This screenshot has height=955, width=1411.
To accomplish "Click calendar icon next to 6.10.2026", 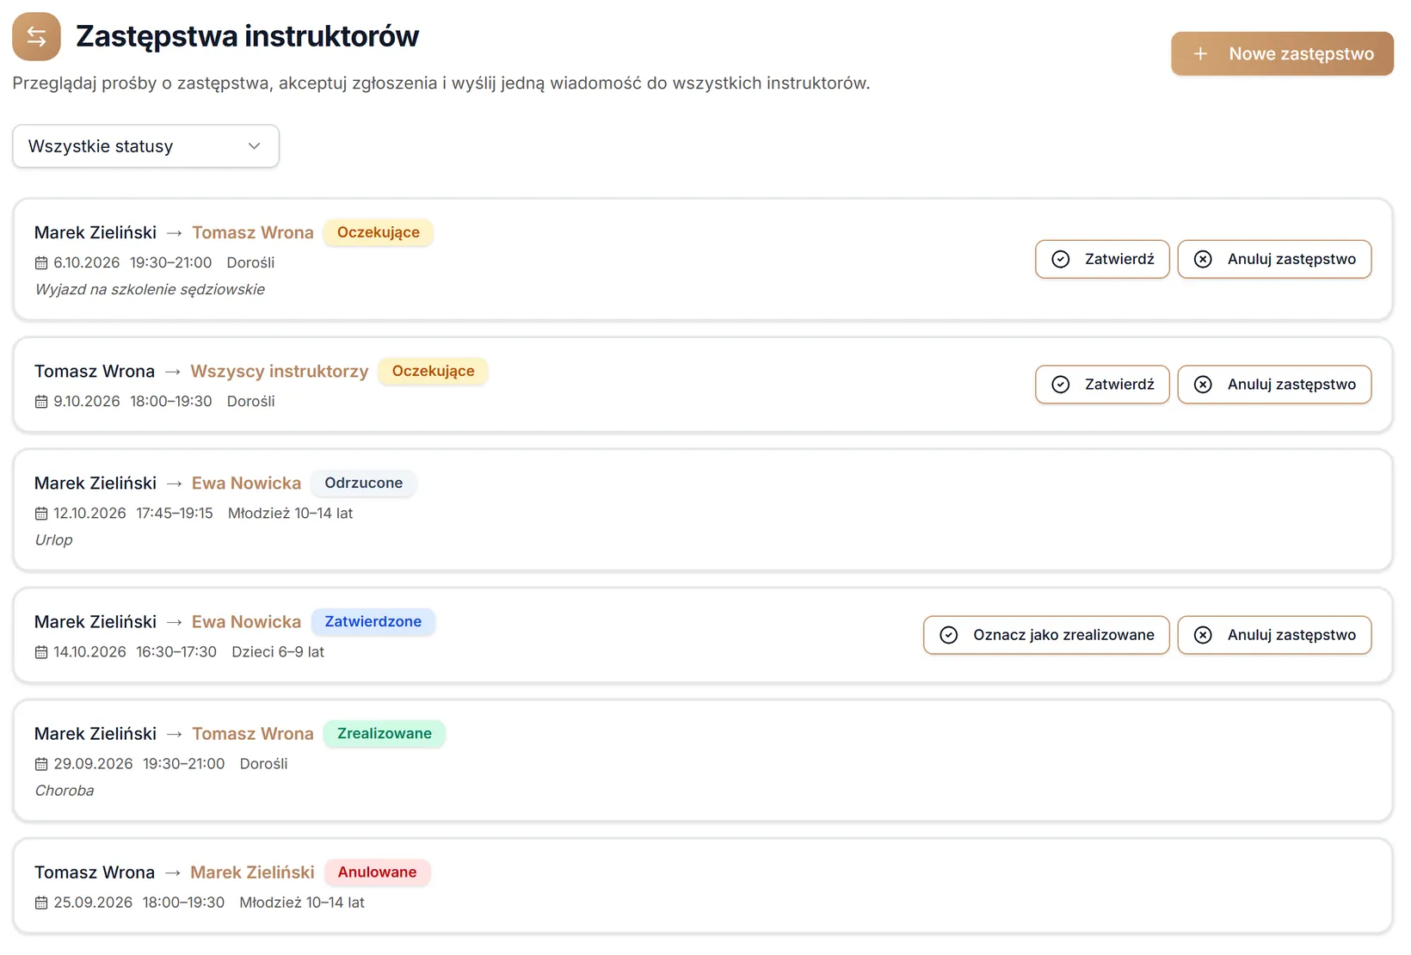I will (41, 262).
